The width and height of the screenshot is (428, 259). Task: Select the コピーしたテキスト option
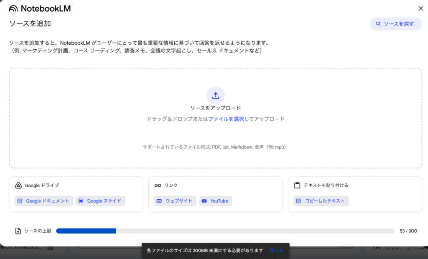[321, 201]
